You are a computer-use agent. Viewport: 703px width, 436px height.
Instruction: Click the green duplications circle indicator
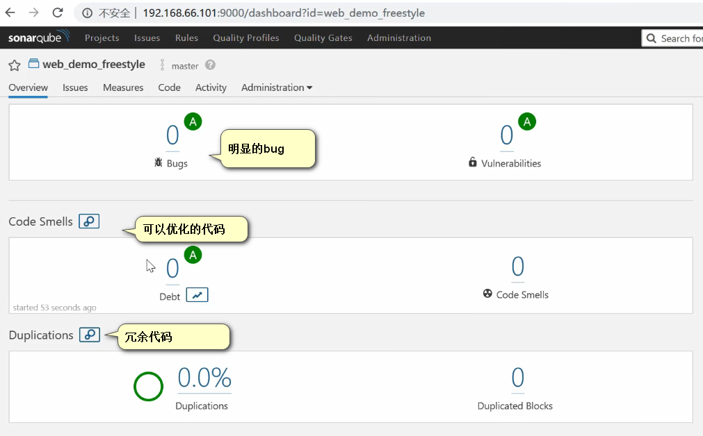pos(148,386)
